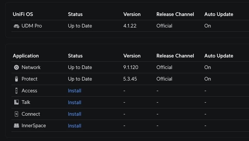Open the Protect application name
Screen dimensions: 249x141
pos(29,79)
